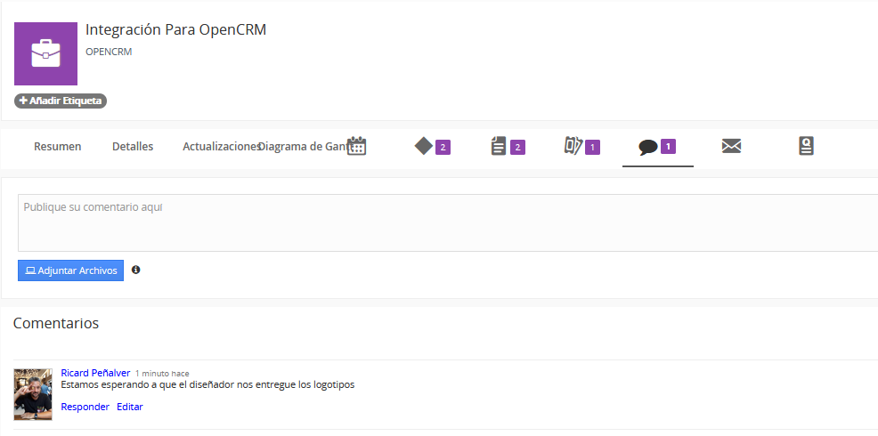
Task: Click Editar on Ricard's comment
Action: (x=130, y=407)
